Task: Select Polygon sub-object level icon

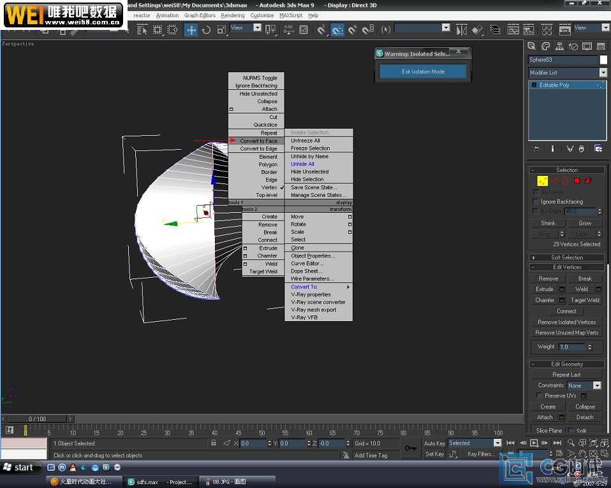Action: coord(577,180)
